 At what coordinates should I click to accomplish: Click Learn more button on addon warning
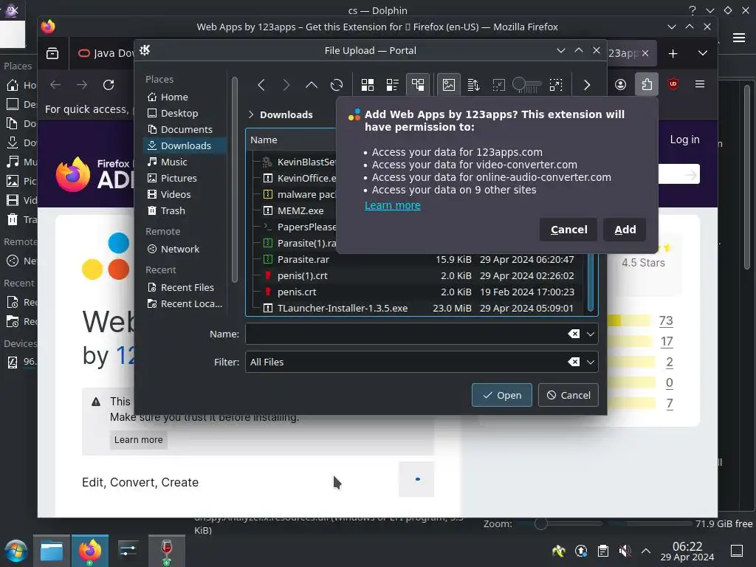pyautogui.click(x=138, y=440)
